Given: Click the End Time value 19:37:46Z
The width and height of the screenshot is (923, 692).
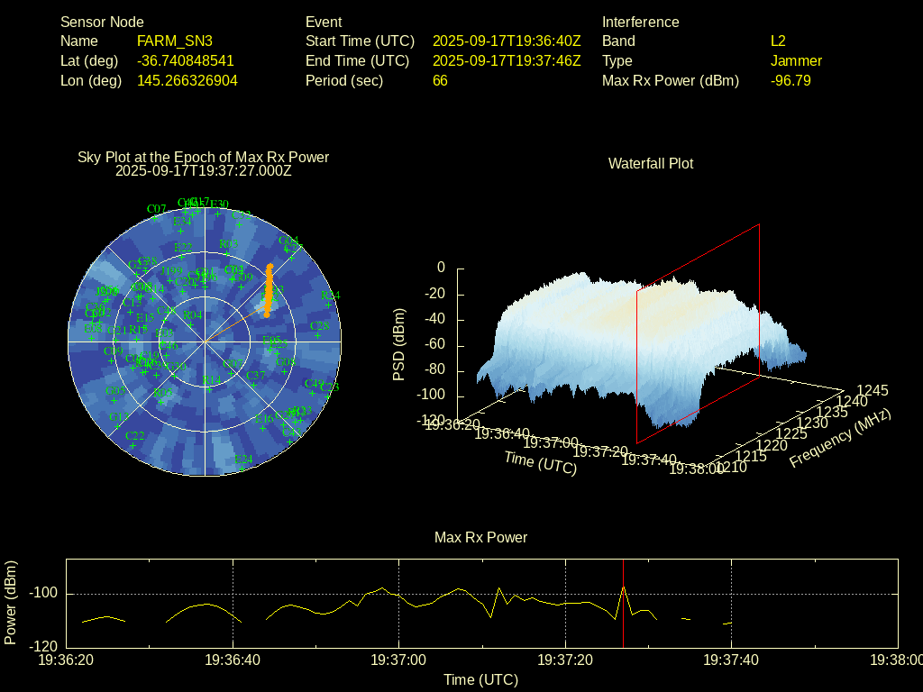Looking at the screenshot, I should click(x=507, y=61).
